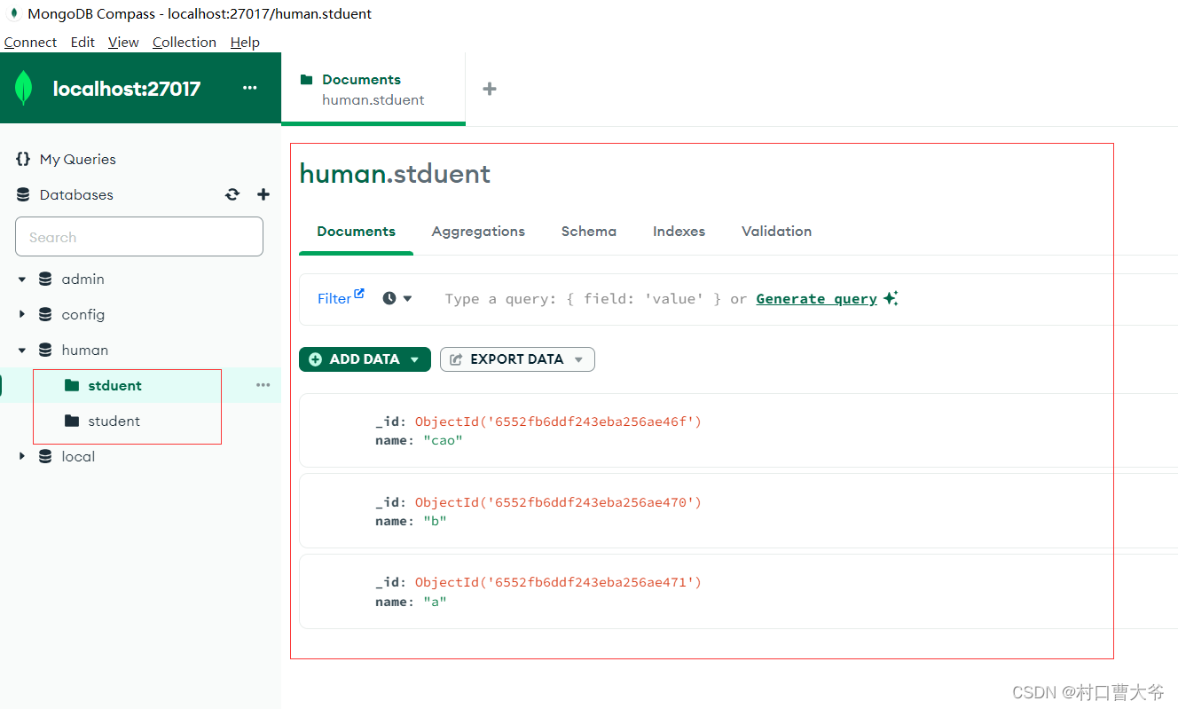
Task: Open the Collection menu
Action: pyautogui.click(x=184, y=42)
